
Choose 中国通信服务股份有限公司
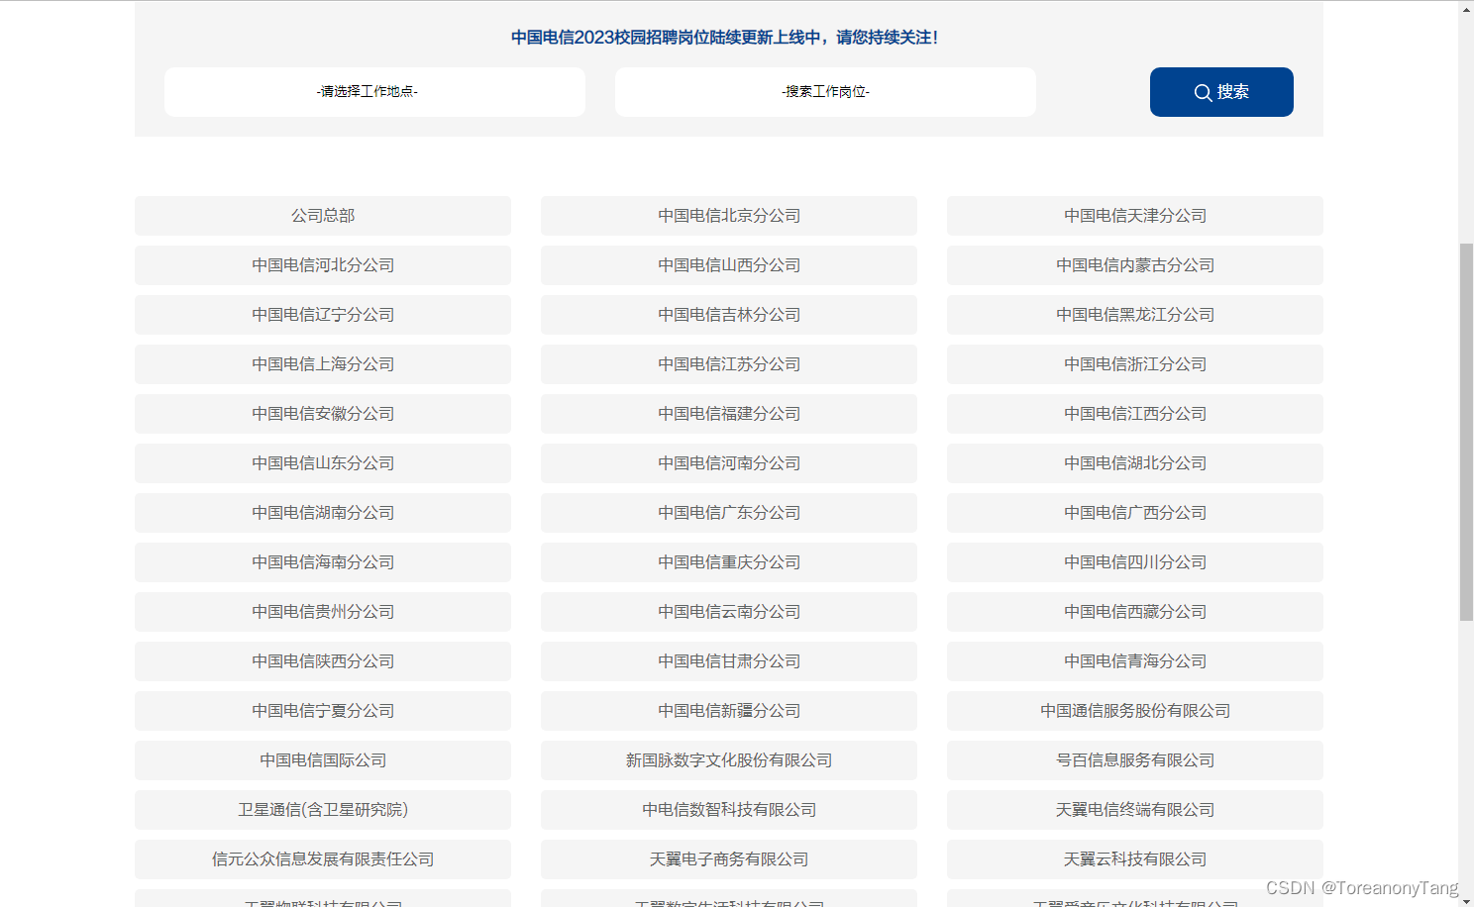(x=1135, y=711)
